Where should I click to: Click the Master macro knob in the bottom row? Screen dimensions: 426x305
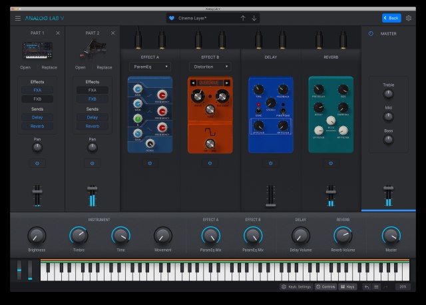[391, 236]
